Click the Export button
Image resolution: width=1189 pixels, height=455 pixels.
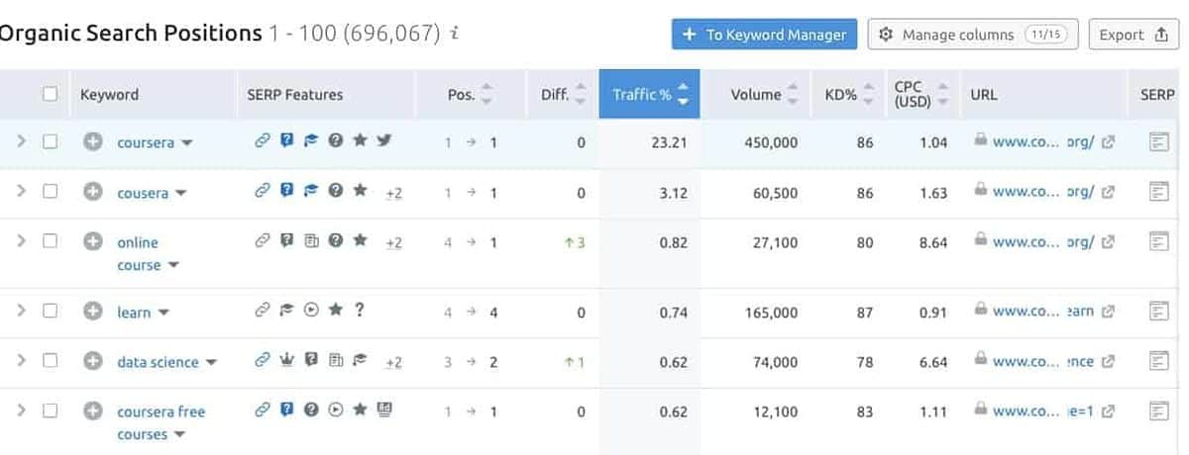coord(1134,35)
